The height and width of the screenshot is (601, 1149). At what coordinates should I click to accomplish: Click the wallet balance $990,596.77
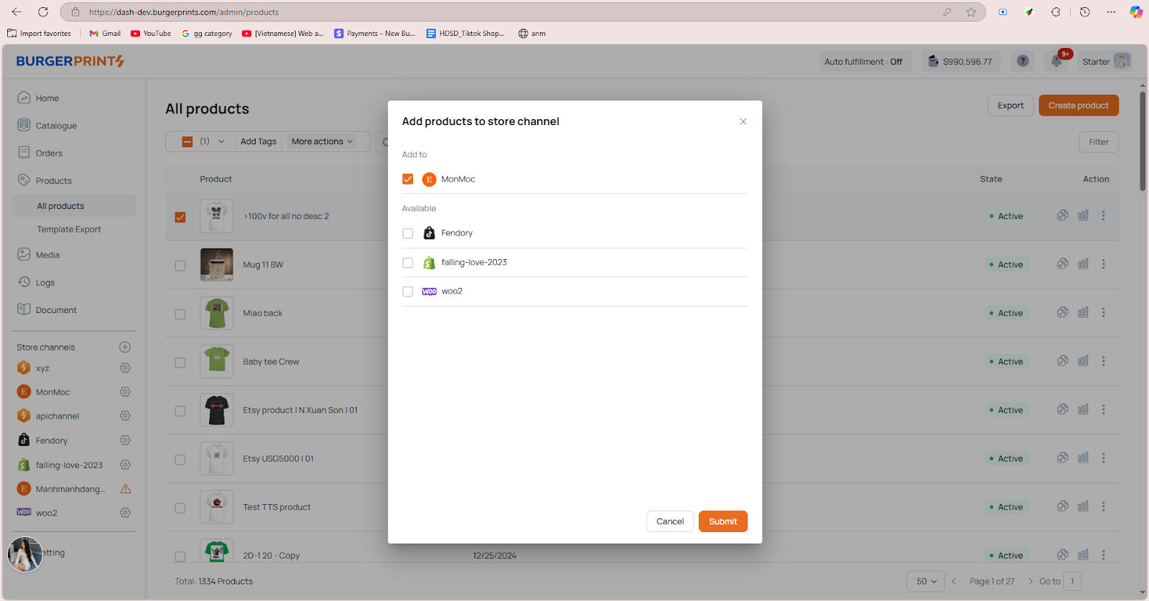point(960,62)
